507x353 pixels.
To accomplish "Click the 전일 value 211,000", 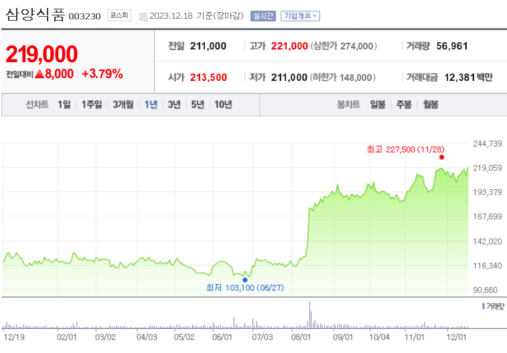I will (208, 46).
